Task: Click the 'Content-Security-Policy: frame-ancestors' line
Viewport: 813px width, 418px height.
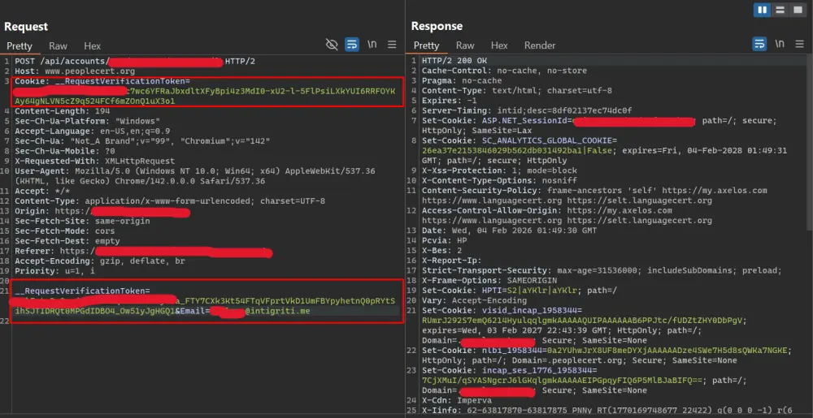Action: [x=594, y=195]
